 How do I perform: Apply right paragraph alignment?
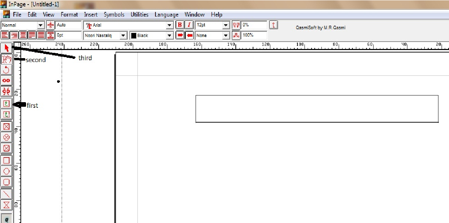click(x=14, y=35)
